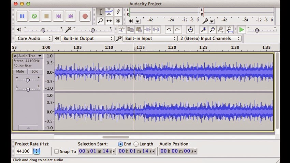Viewport: 290px width, 163px height.
Task: Click the Copy icon
Action: pos(130,30)
